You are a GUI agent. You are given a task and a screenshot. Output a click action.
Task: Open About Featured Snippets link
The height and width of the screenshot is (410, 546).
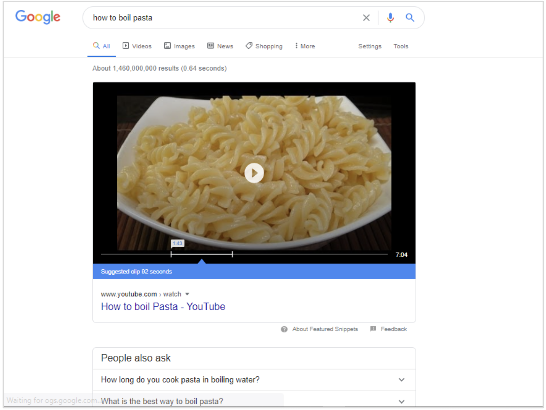tap(325, 329)
